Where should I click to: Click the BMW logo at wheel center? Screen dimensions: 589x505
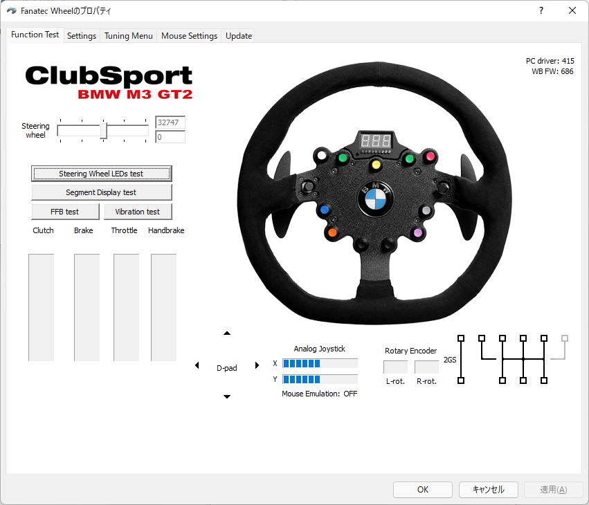[375, 199]
